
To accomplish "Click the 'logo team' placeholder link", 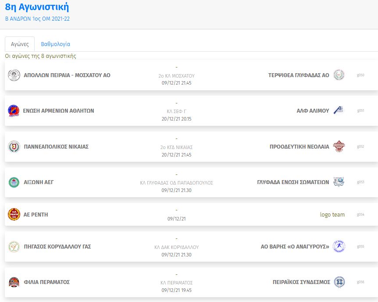I will [x=332, y=215].
